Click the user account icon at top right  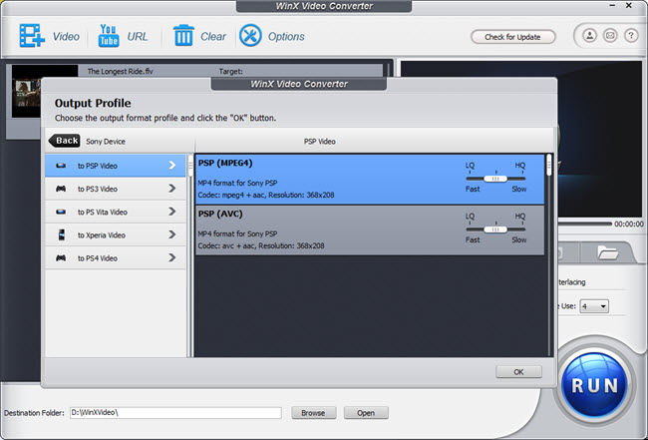(x=590, y=36)
